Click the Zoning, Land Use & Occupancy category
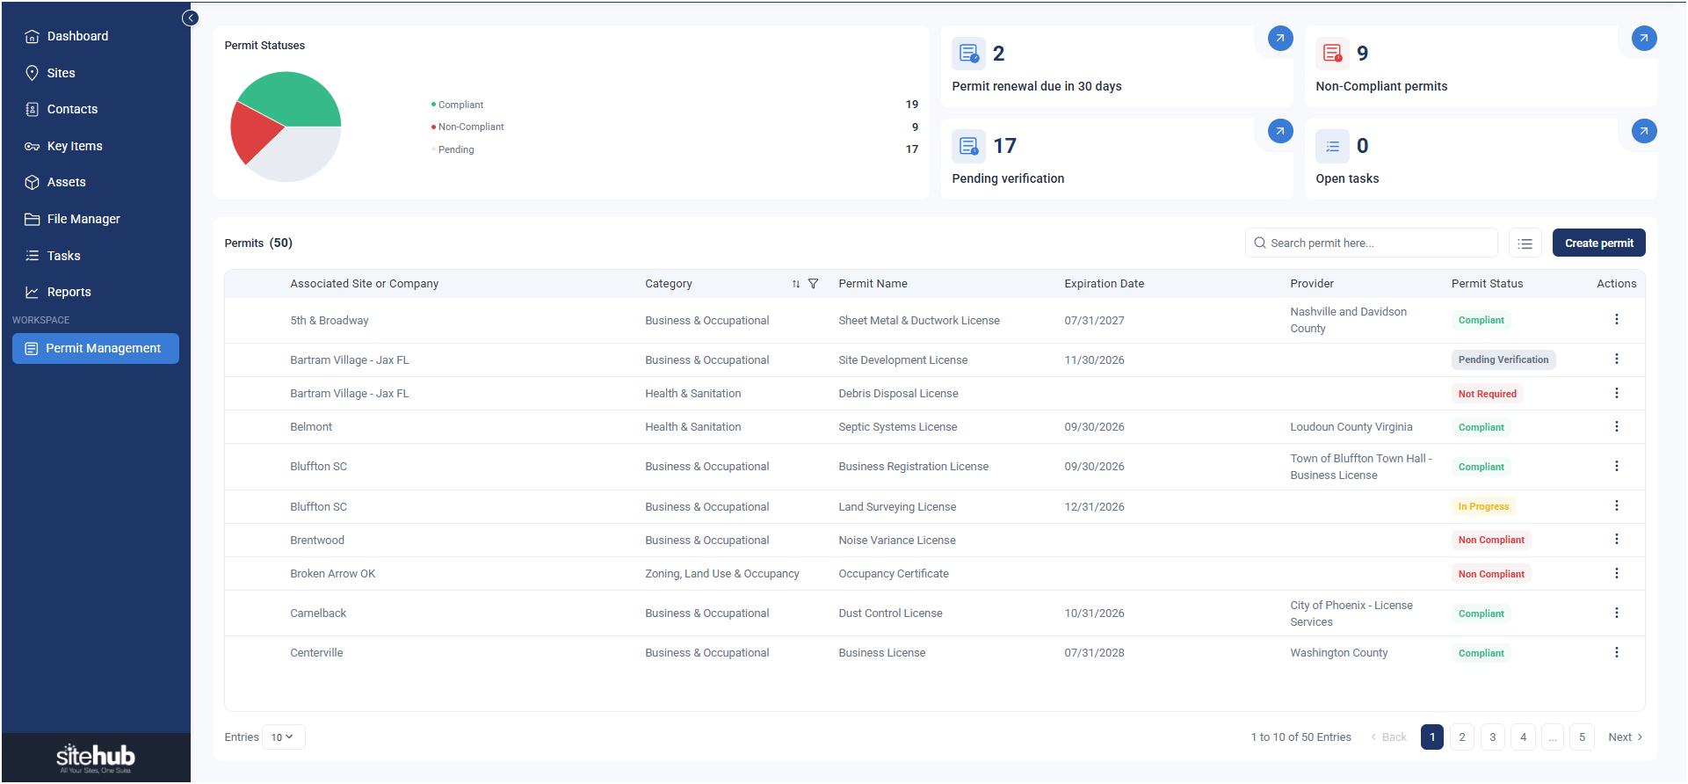The height and width of the screenshot is (784, 1688). point(721,574)
